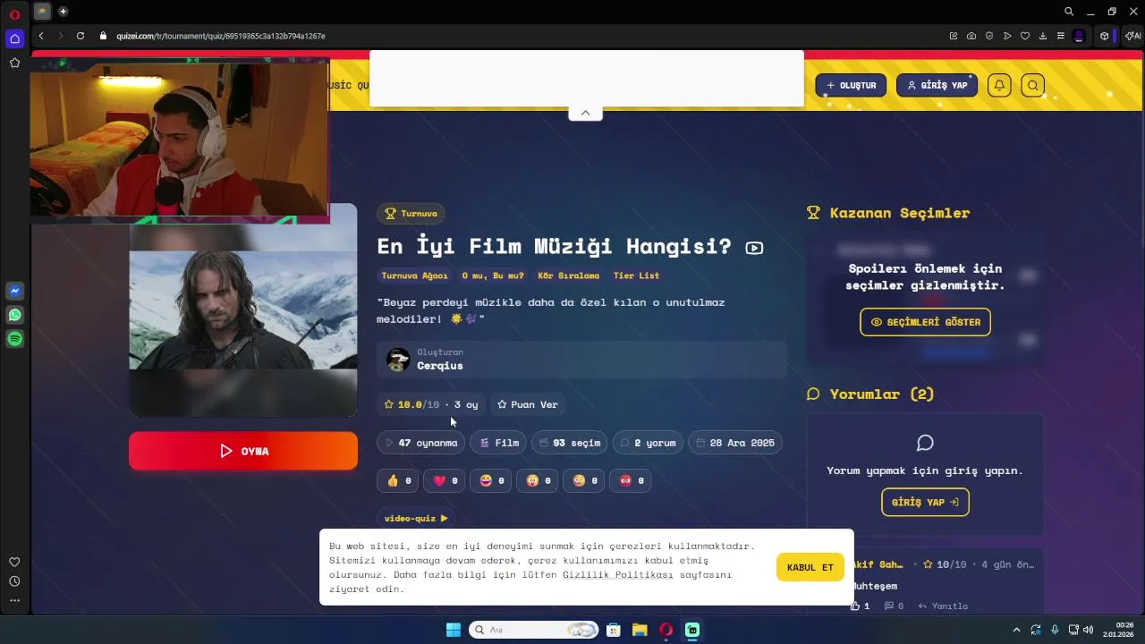1145x644 pixels.
Task: Open File Explorer from taskbar
Action: tap(640, 630)
